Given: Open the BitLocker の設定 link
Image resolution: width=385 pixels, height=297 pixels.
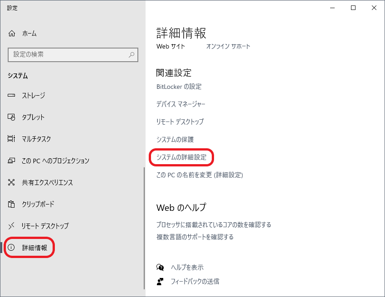Looking at the screenshot, I should coord(178,86).
